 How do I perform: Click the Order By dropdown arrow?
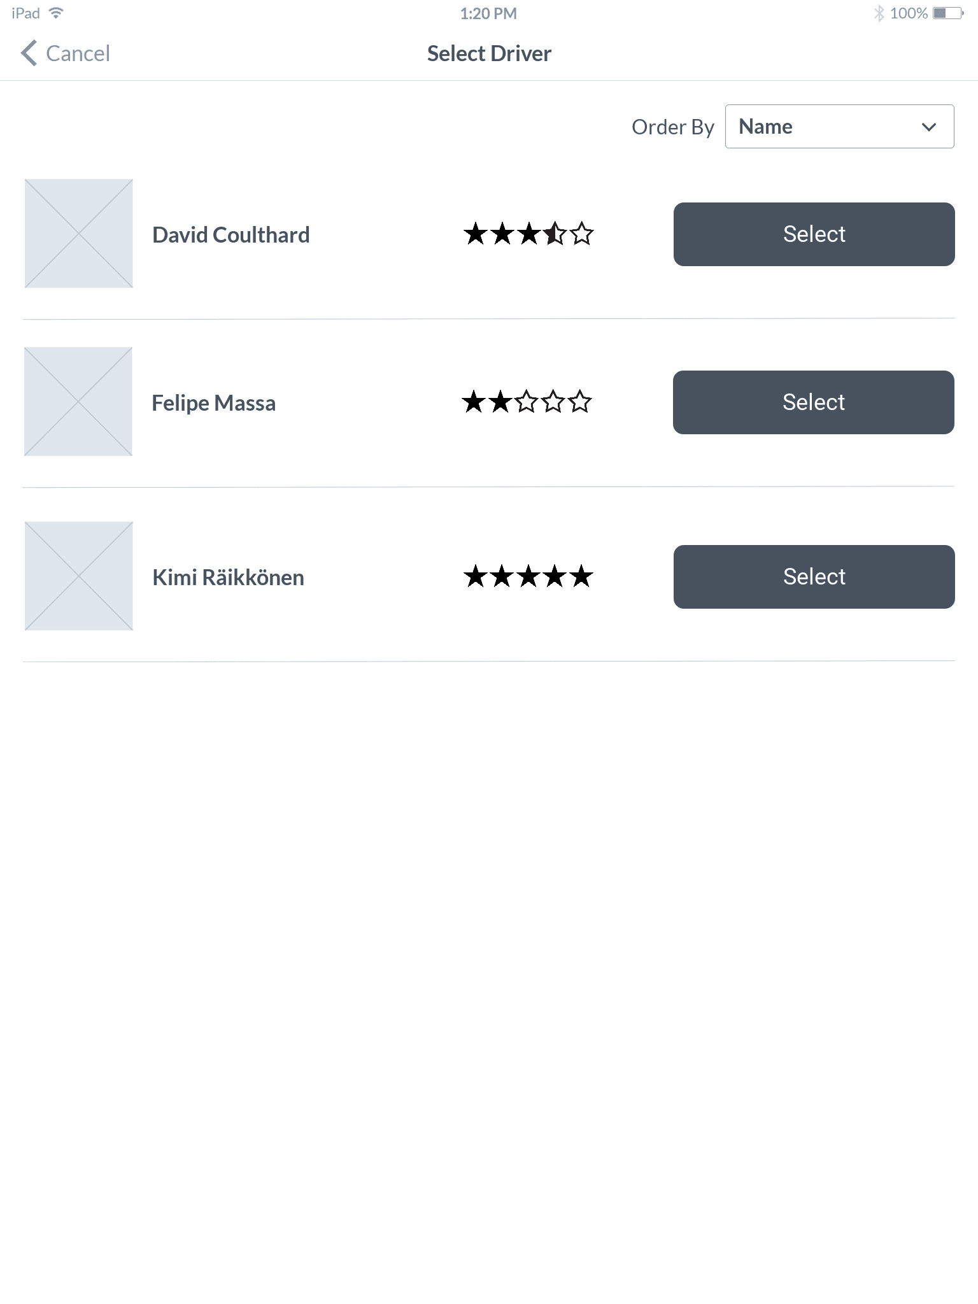(929, 127)
